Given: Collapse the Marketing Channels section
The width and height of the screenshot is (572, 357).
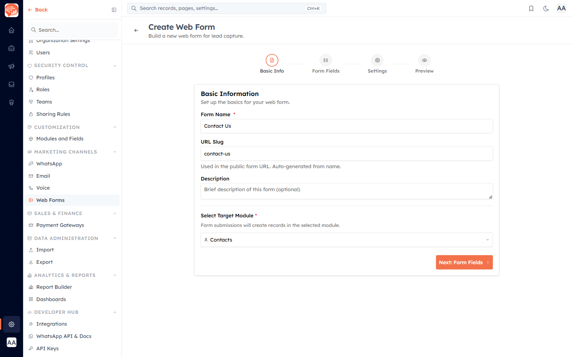Looking at the screenshot, I should 115,152.
